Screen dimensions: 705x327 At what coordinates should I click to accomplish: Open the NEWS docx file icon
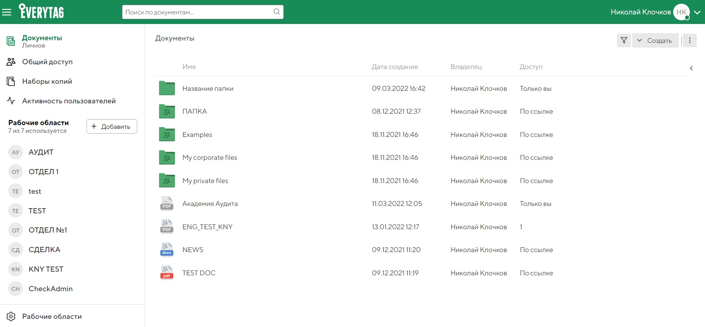(167, 250)
